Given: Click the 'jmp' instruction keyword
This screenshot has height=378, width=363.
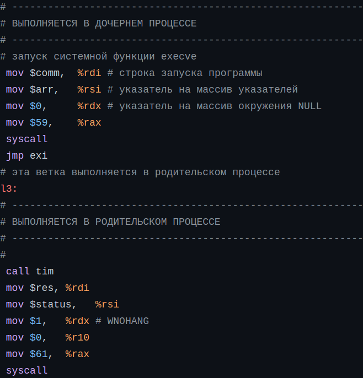Looking at the screenshot, I should (15, 156).
